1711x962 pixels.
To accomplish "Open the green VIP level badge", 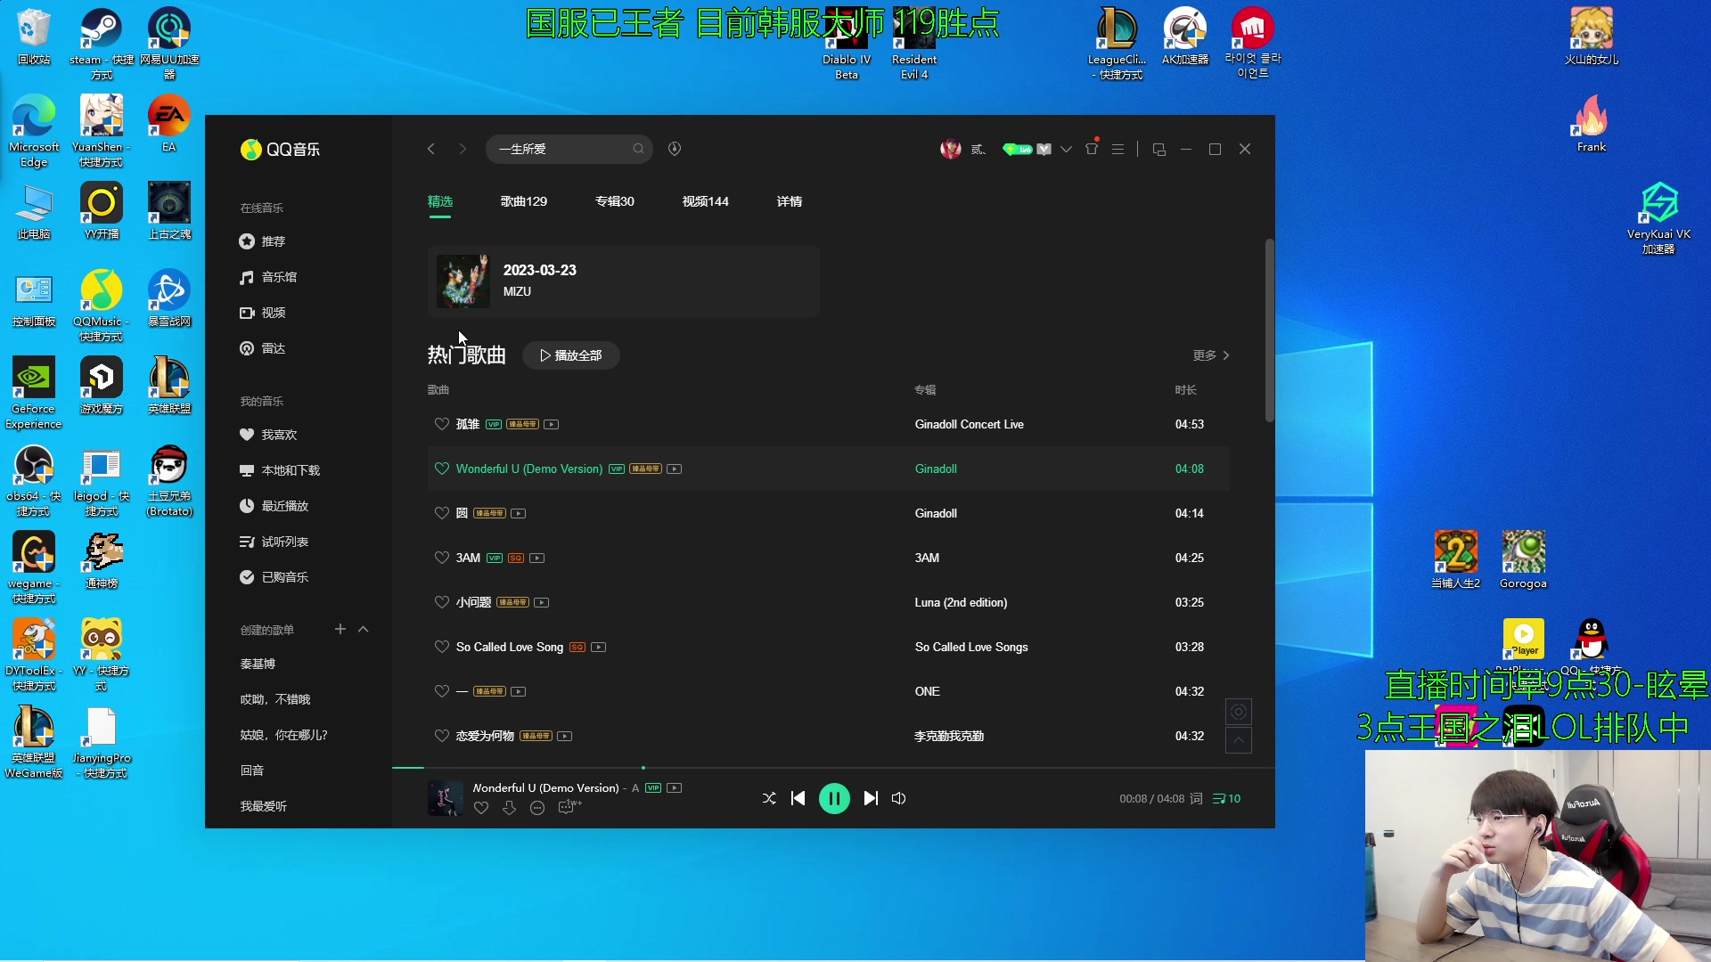I will pos(1017,149).
